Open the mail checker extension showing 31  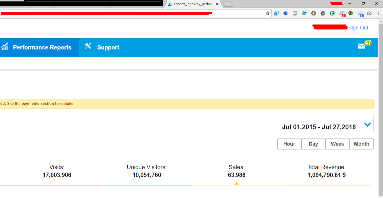[360, 14]
